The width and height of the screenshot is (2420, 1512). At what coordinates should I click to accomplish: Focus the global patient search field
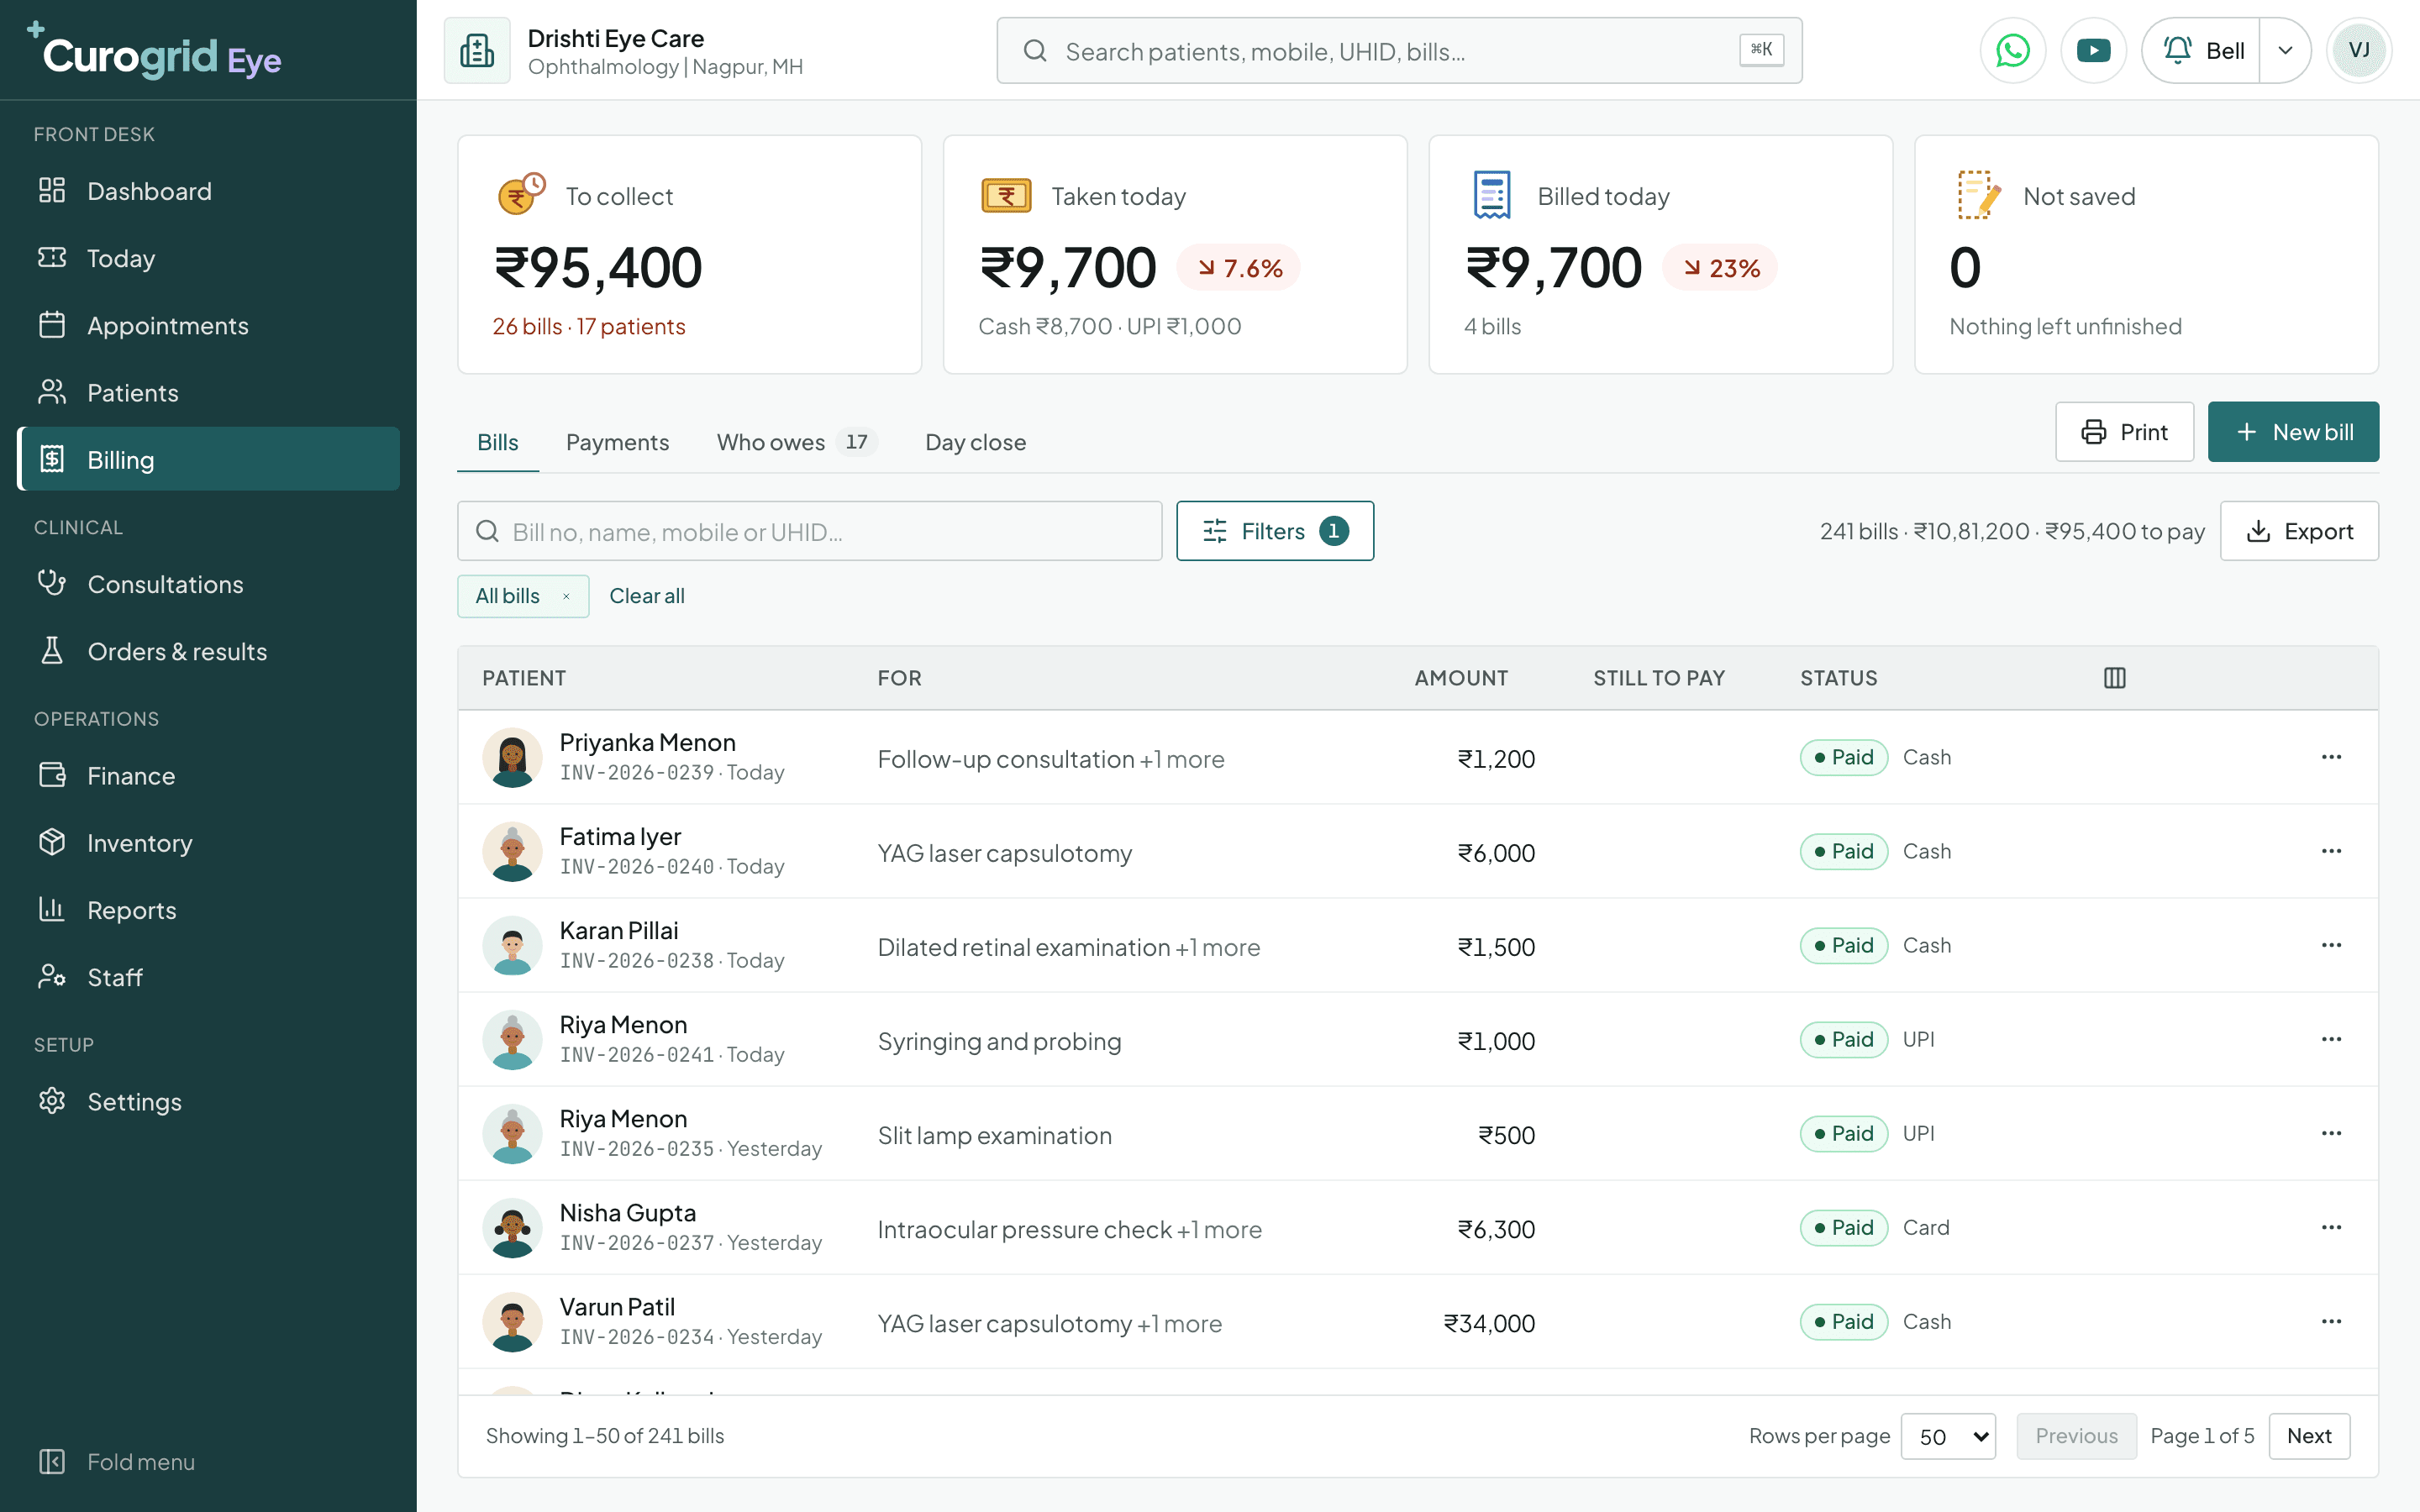coord(1398,50)
